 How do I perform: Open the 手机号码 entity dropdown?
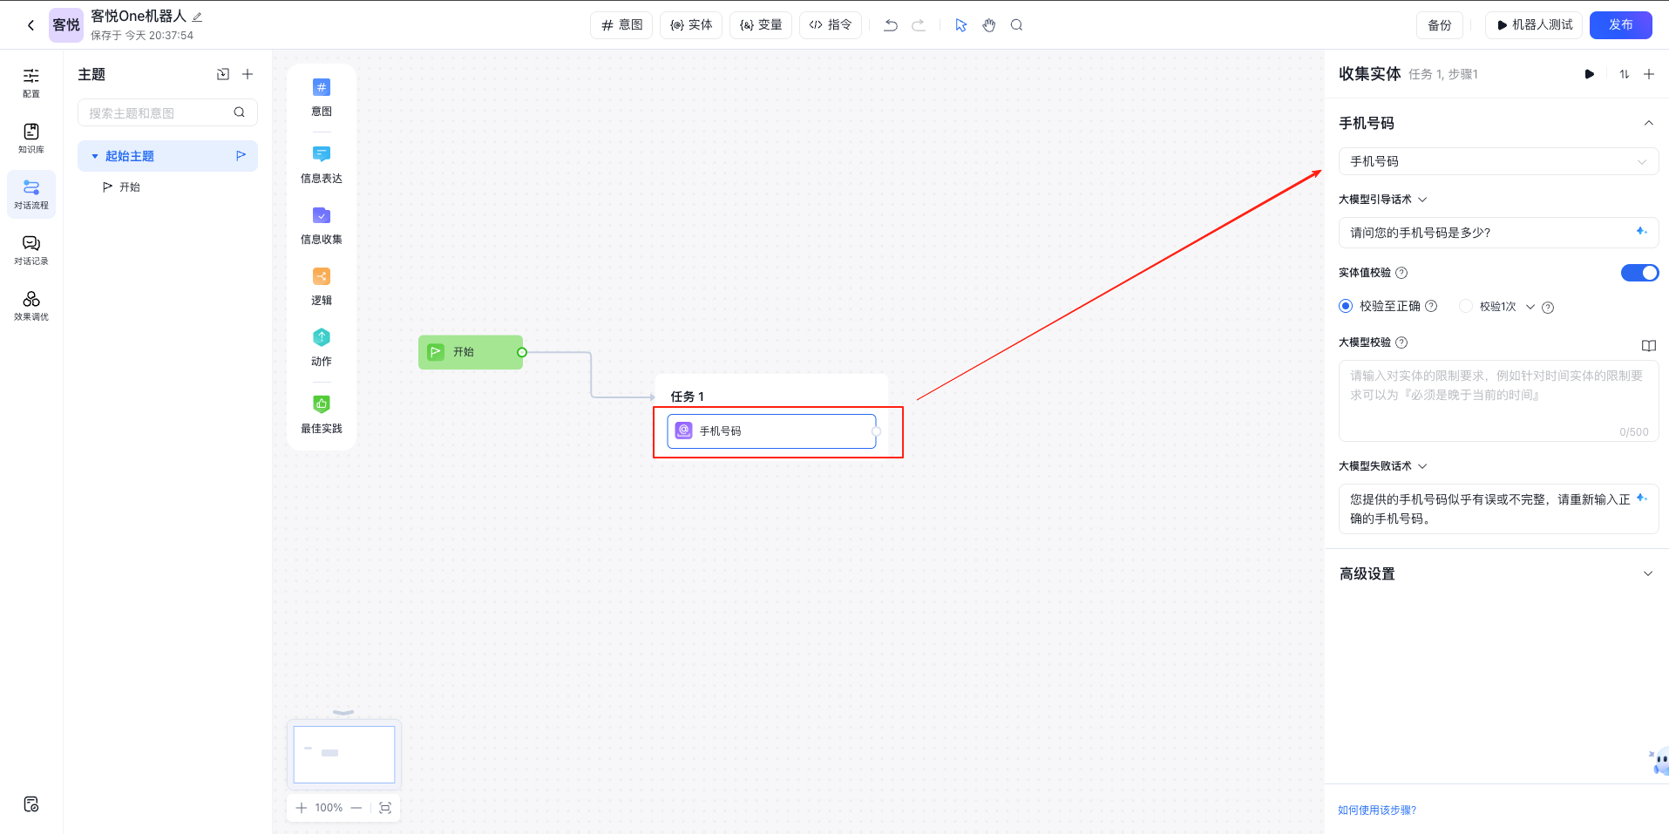1497,161
